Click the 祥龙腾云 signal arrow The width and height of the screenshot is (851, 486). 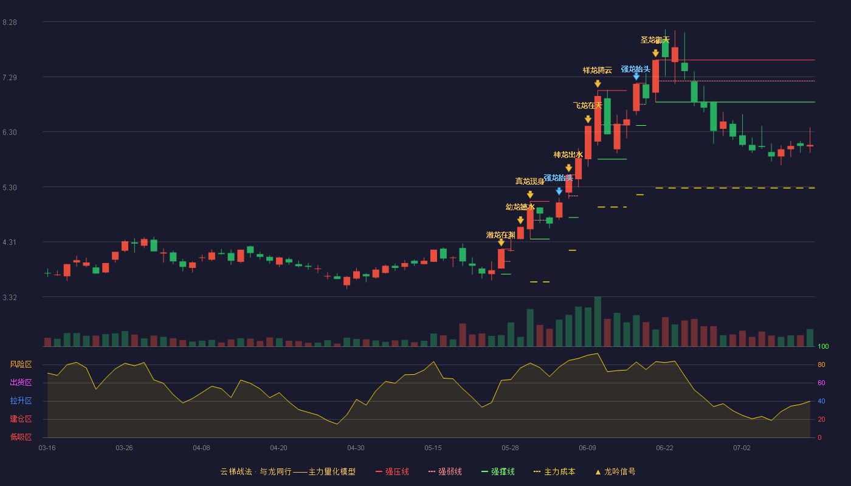[598, 84]
